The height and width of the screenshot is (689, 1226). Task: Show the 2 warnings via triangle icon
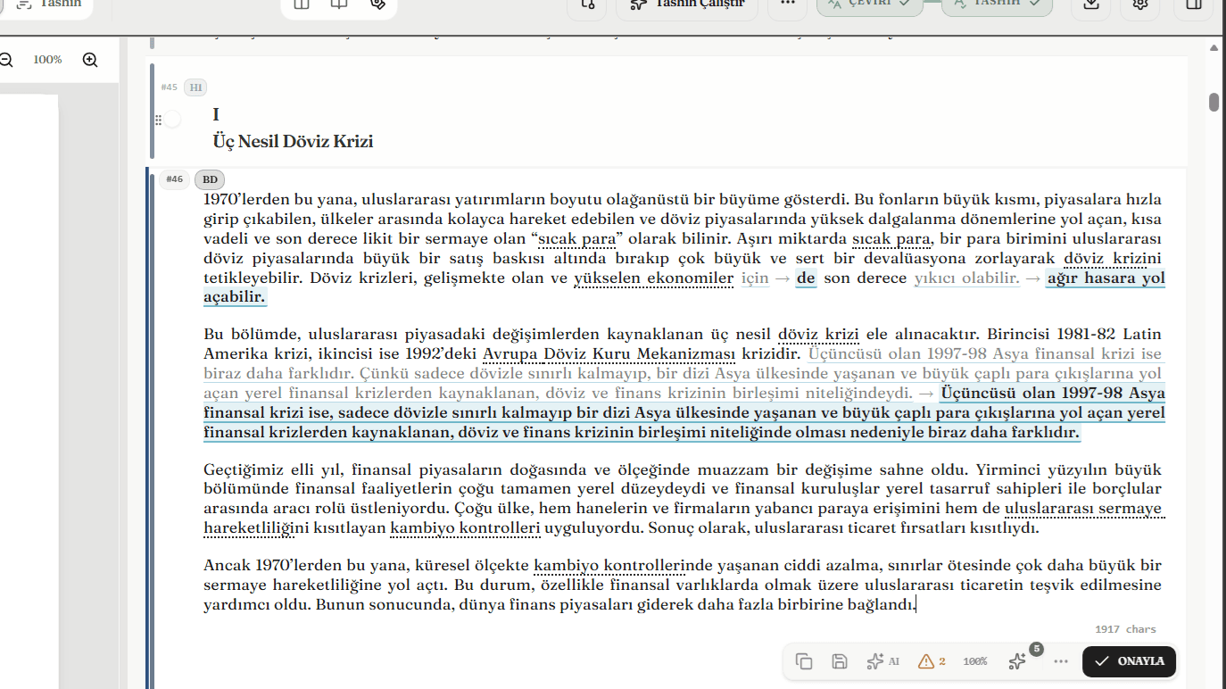pos(932,661)
